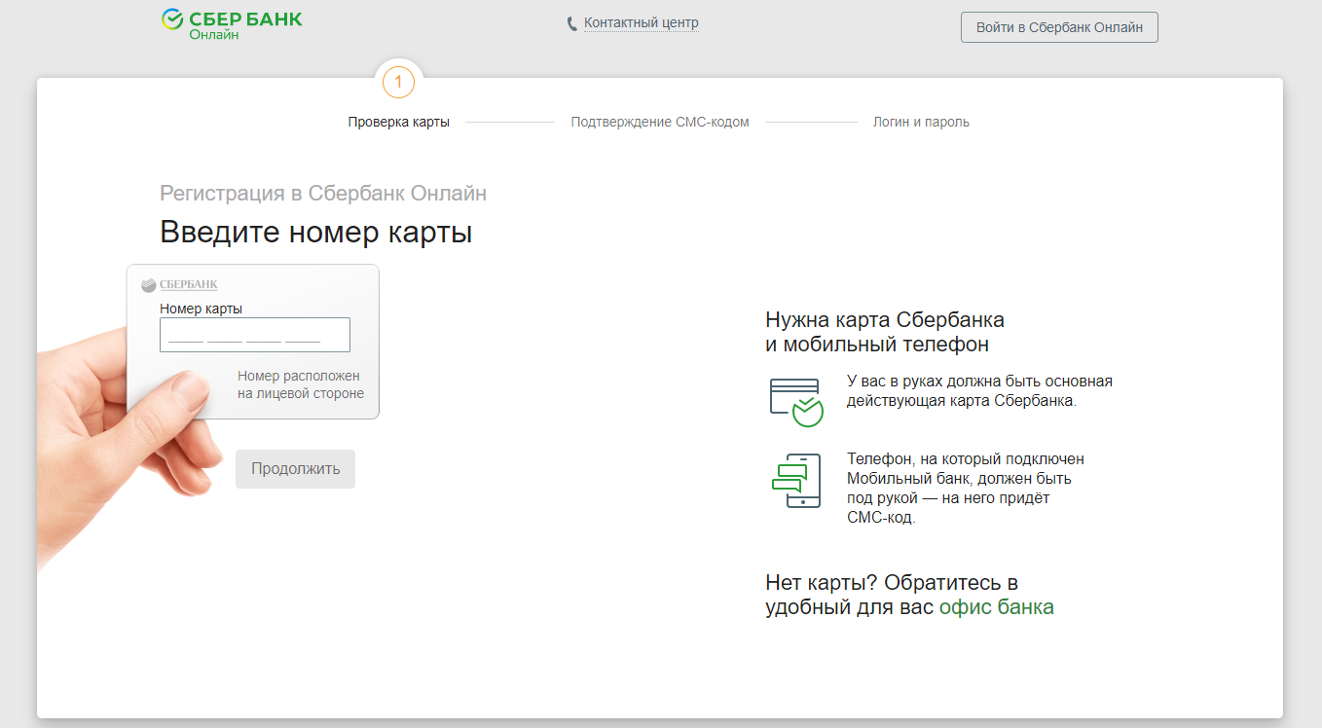This screenshot has width=1322, height=728.
Task: Click the Номер расположен на лицевой стороне hint
Action: [x=300, y=384]
